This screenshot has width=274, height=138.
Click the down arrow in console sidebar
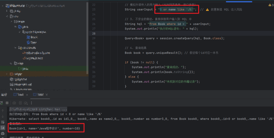click(3, 116)
